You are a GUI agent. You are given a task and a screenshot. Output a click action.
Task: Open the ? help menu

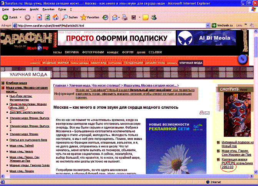(x=71, y=9)
